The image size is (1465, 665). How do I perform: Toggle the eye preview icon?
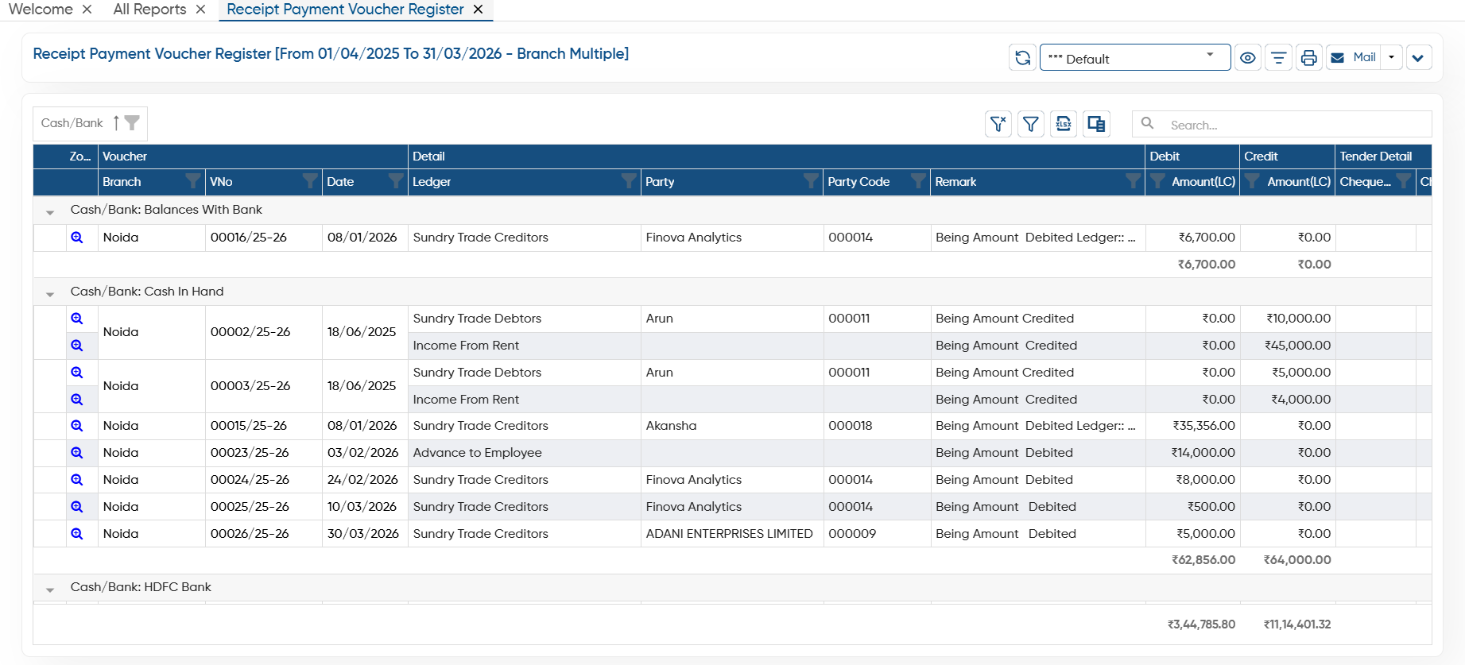click(x=1248, y=58)
